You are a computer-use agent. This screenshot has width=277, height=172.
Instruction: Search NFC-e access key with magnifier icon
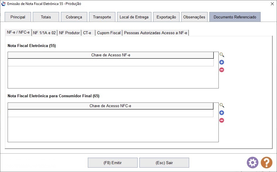pyautogui.click(x=222, y=105)
